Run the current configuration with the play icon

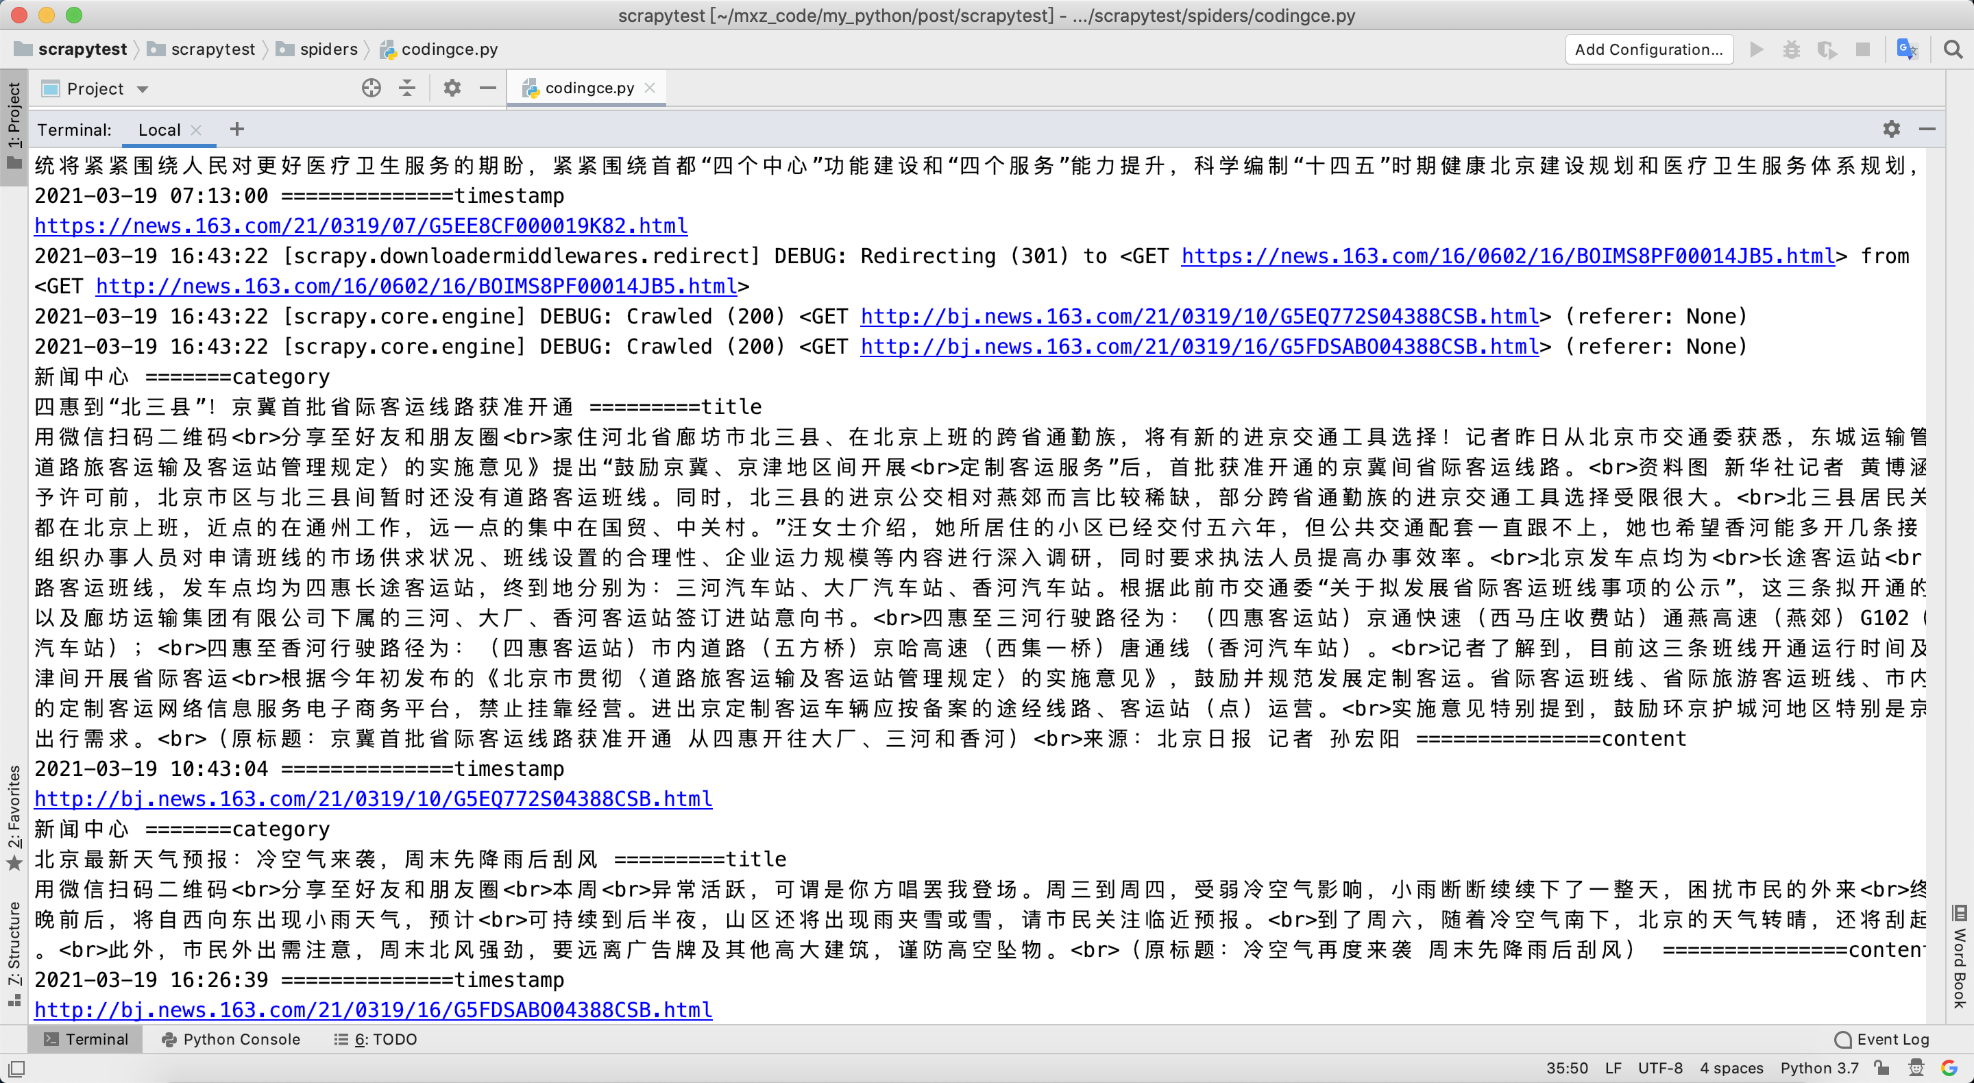[1757, 50]
